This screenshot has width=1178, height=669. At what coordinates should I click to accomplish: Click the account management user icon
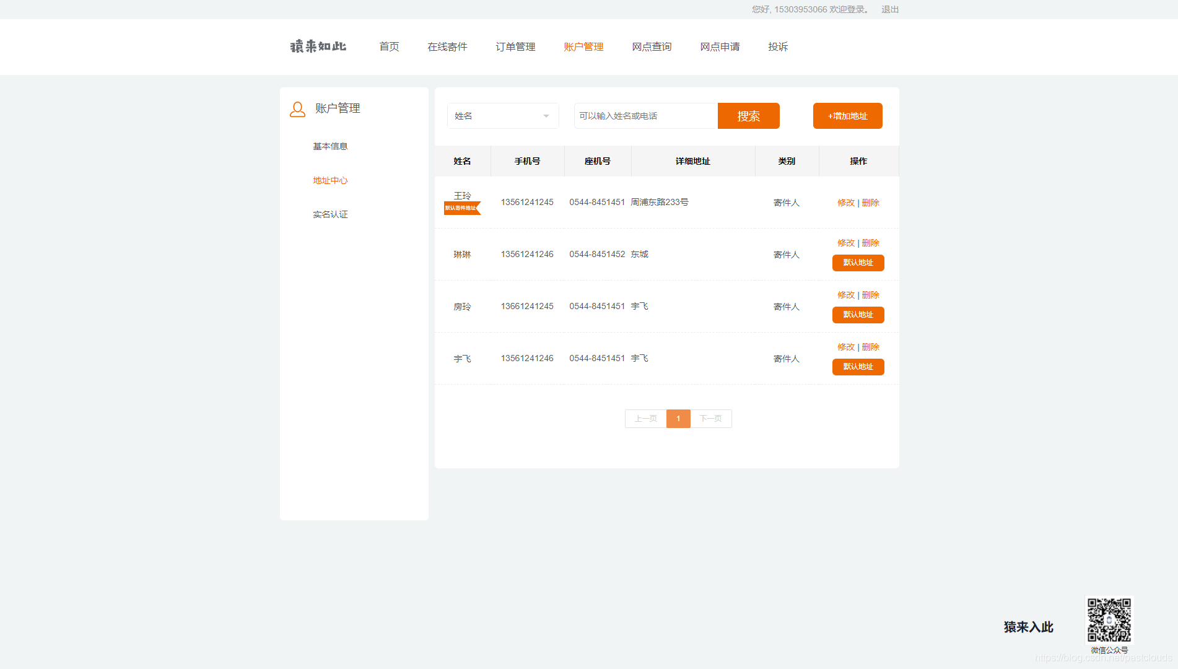[x=298, y=109]
